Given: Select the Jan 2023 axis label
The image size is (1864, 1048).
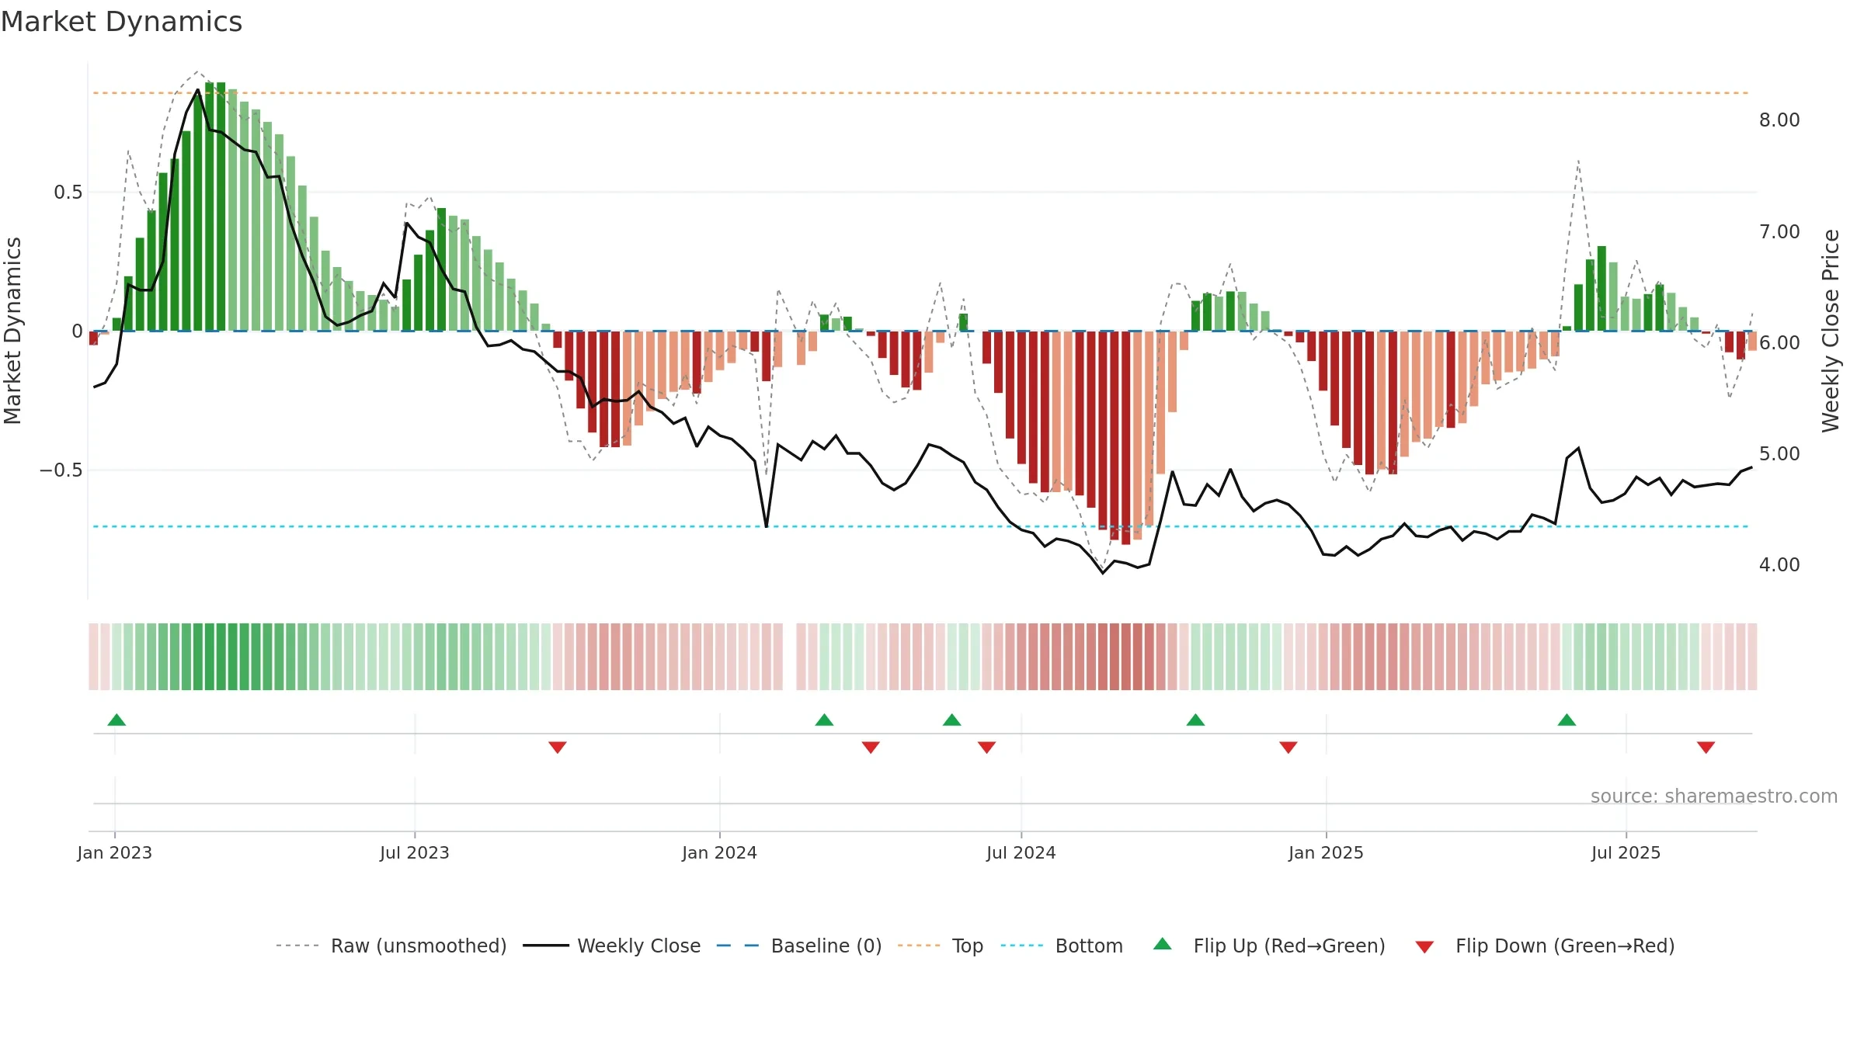Looking at the screenshot, I should coord(115,852).
